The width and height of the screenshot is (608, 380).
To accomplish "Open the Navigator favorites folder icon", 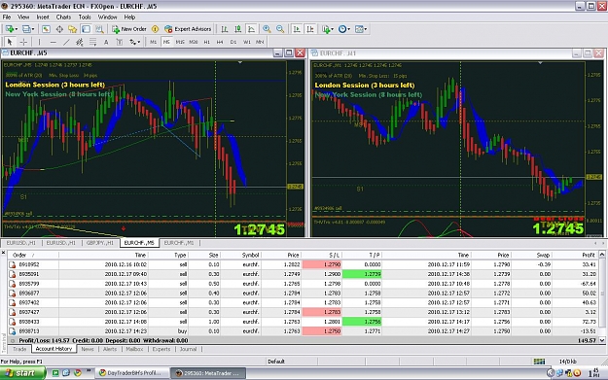I will [73, 29].
